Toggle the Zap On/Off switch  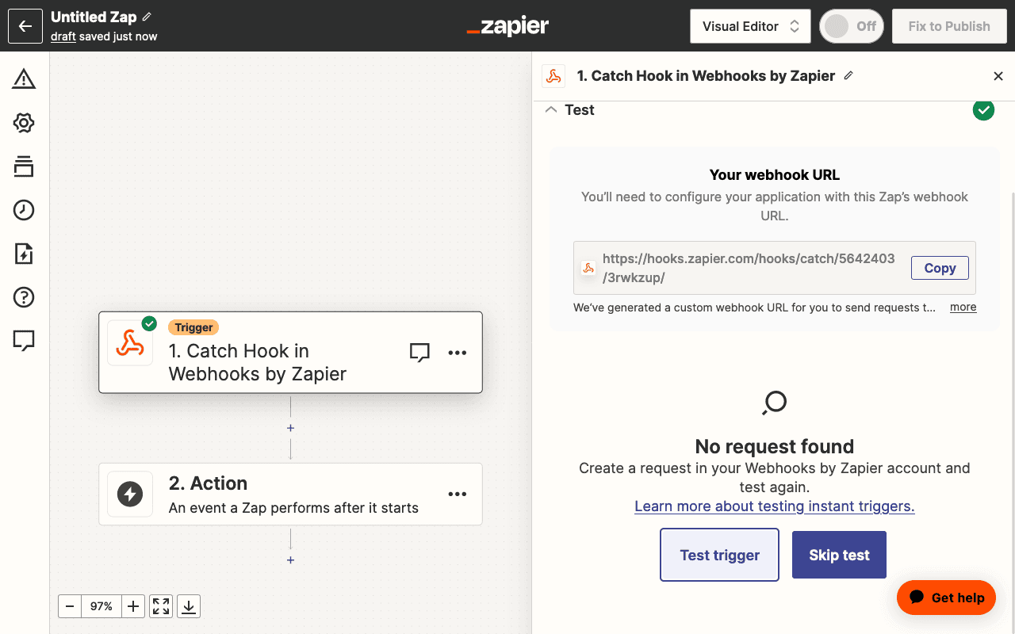click(851, 26)
